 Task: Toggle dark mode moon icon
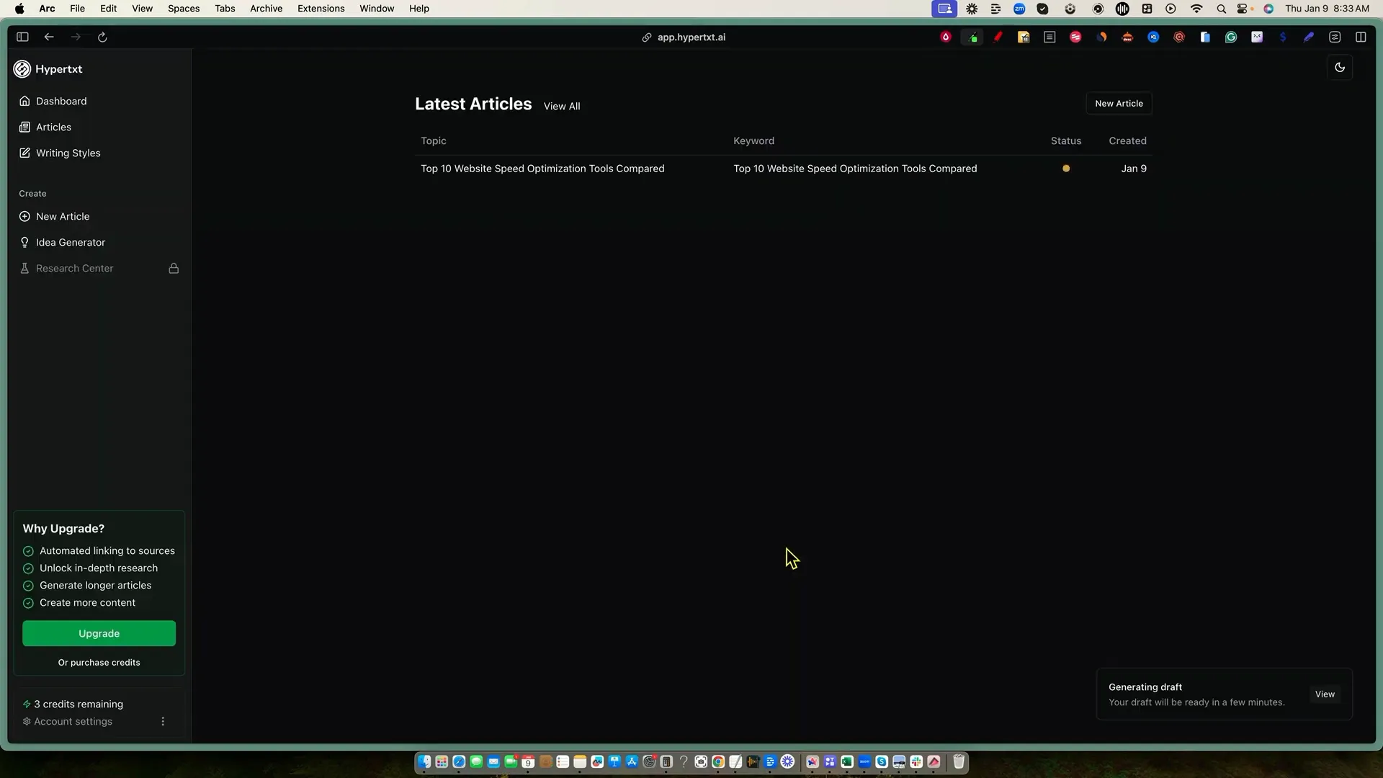coord(1339,68)
